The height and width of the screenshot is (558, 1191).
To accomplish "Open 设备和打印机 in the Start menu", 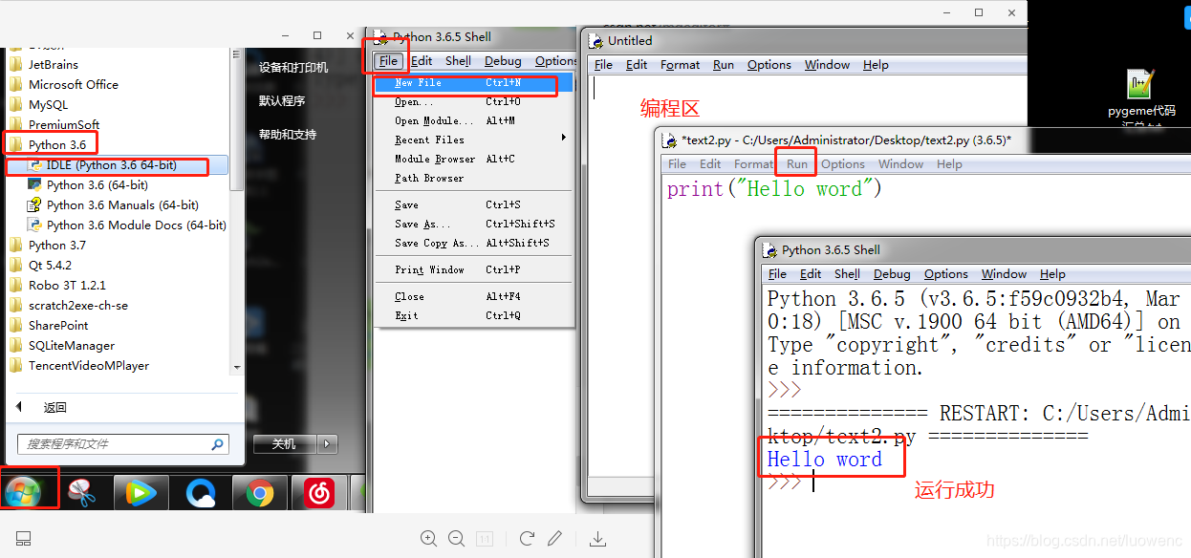I will (x=293, y=68).
